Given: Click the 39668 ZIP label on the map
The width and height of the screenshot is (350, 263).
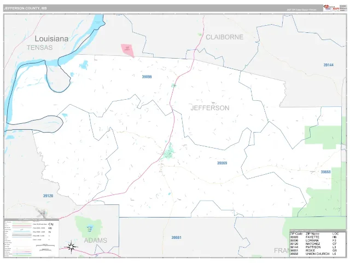Looking at the screenshot, I should tap(326, 171).
